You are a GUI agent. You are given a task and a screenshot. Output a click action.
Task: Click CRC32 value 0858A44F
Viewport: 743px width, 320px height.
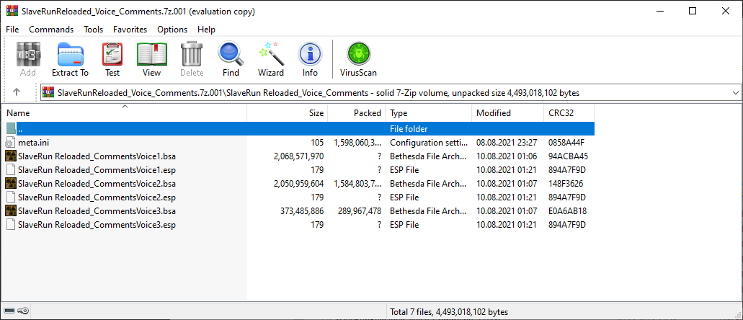click(568, 142)
